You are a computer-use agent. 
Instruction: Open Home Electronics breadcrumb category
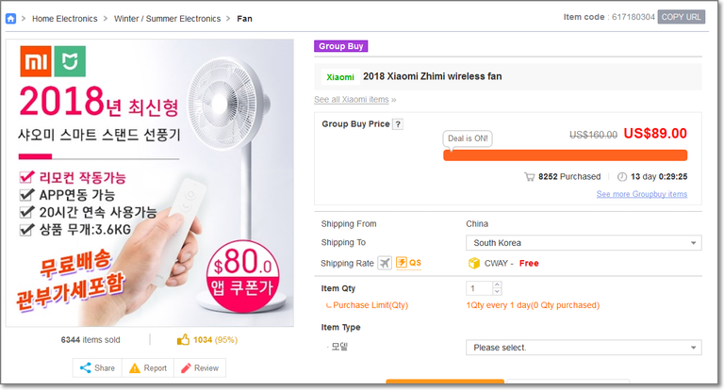tap(62, 18)
